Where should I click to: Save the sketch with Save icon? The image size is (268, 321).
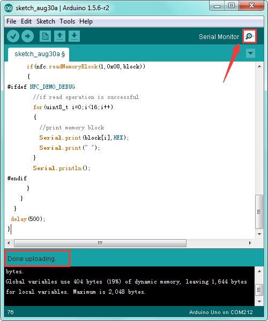pyautogui.click(x=74, y=36)
